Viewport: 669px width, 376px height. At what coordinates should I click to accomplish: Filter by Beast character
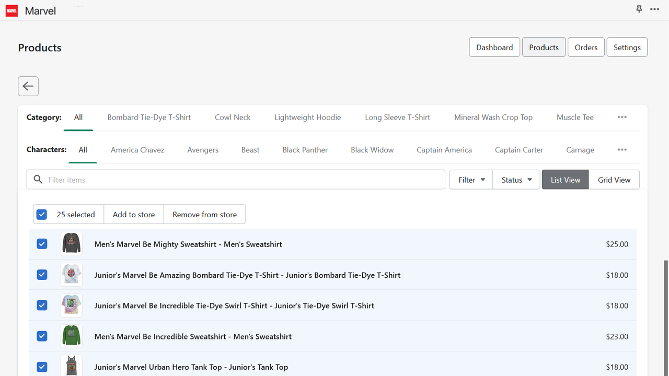(x=250, y=150)
